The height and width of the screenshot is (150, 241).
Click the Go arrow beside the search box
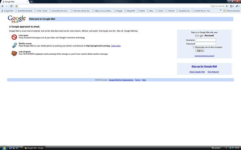[x=227, y=6]
